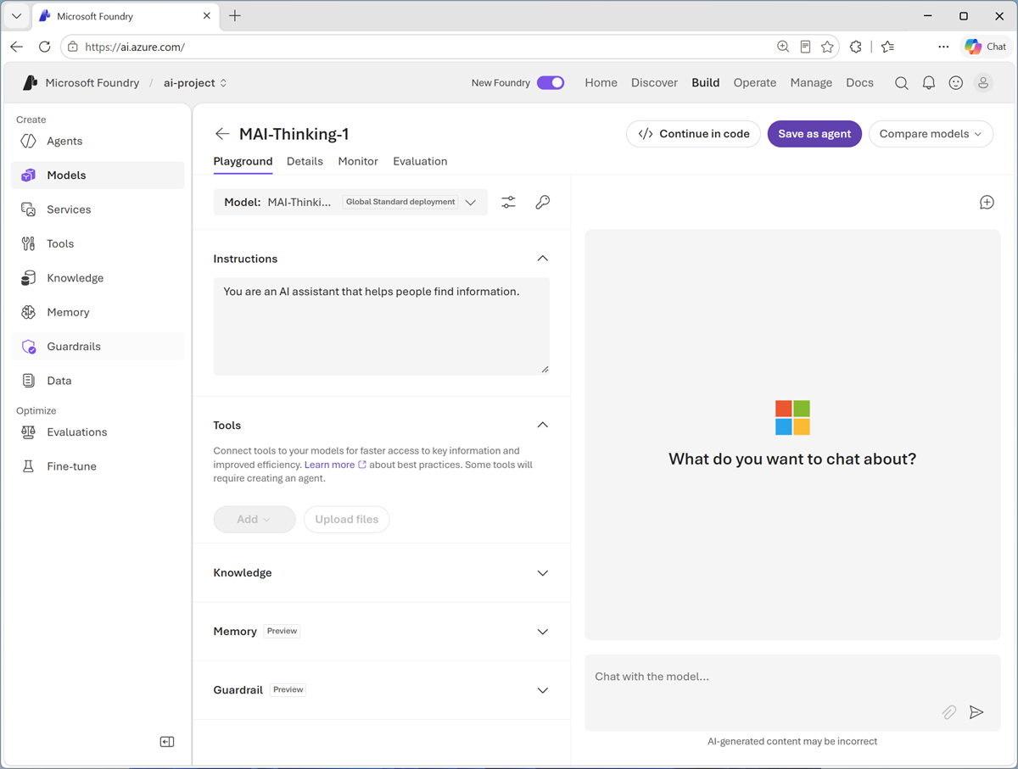Open Evaluations scale item

(x=98, y=432)
